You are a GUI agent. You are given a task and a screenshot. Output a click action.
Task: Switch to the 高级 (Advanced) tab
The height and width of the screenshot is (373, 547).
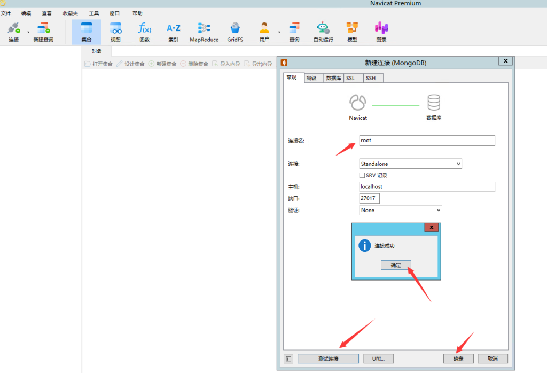(311, 78)
